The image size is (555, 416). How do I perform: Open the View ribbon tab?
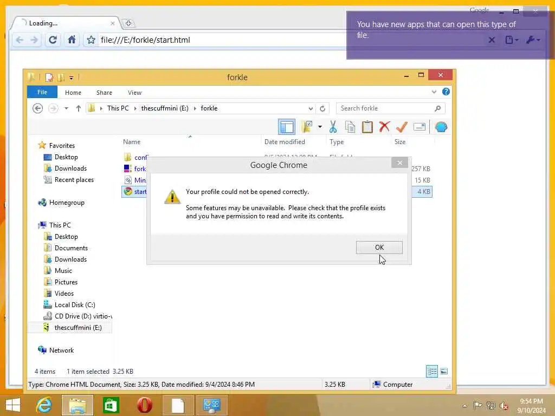click(x=134, y=93)
